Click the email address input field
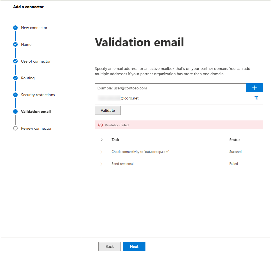Screen dimensions: 271x254 pos(170,88)
